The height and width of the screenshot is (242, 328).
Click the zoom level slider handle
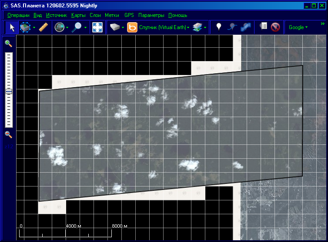point(8,92)
